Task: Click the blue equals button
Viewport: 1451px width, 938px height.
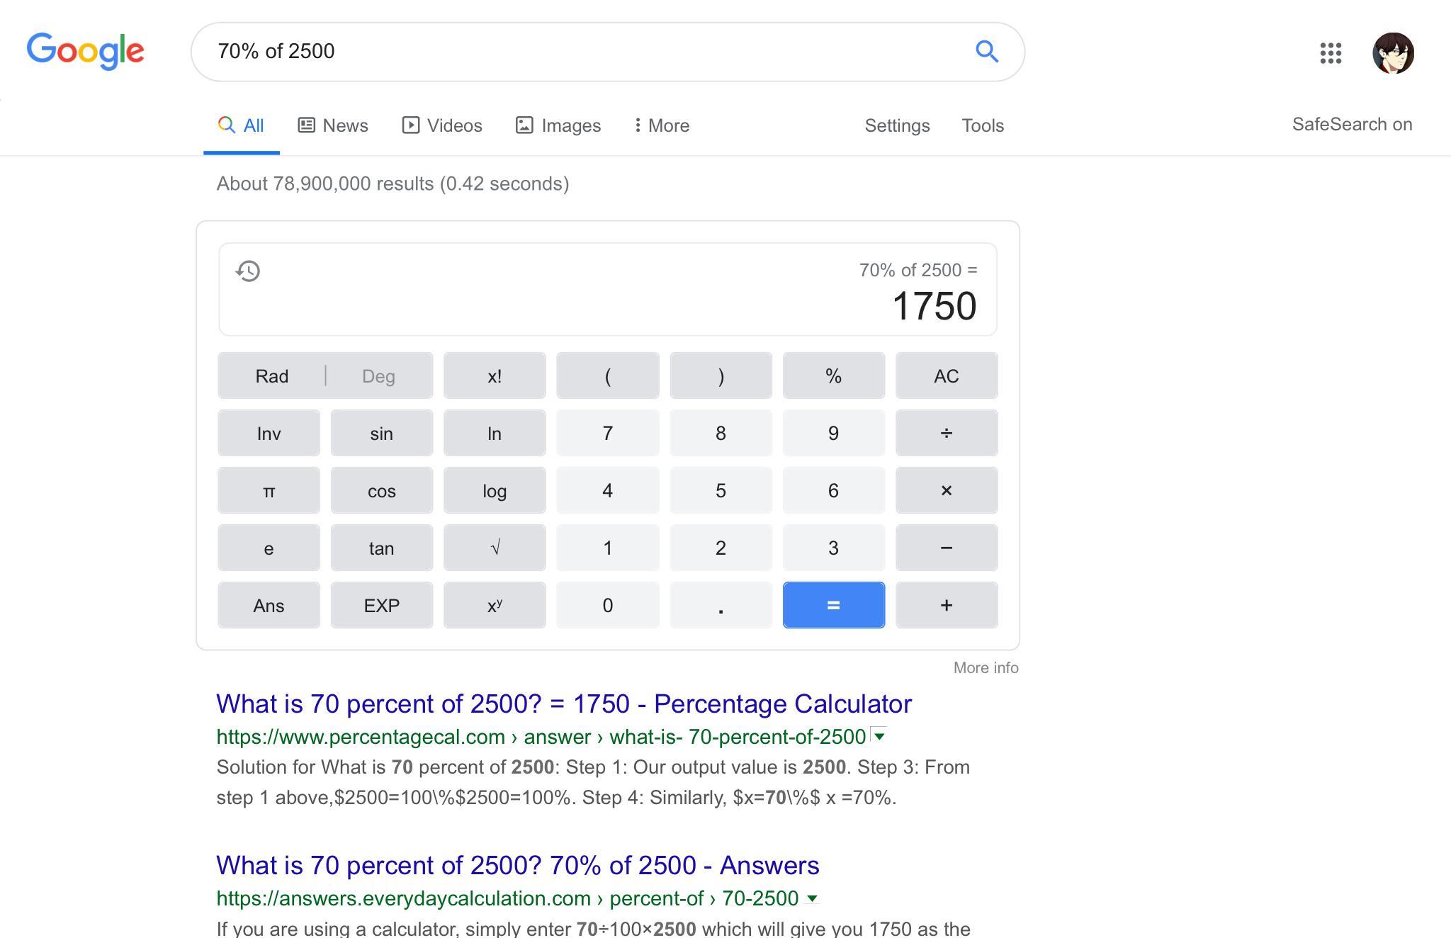Action: pos(834,605)
